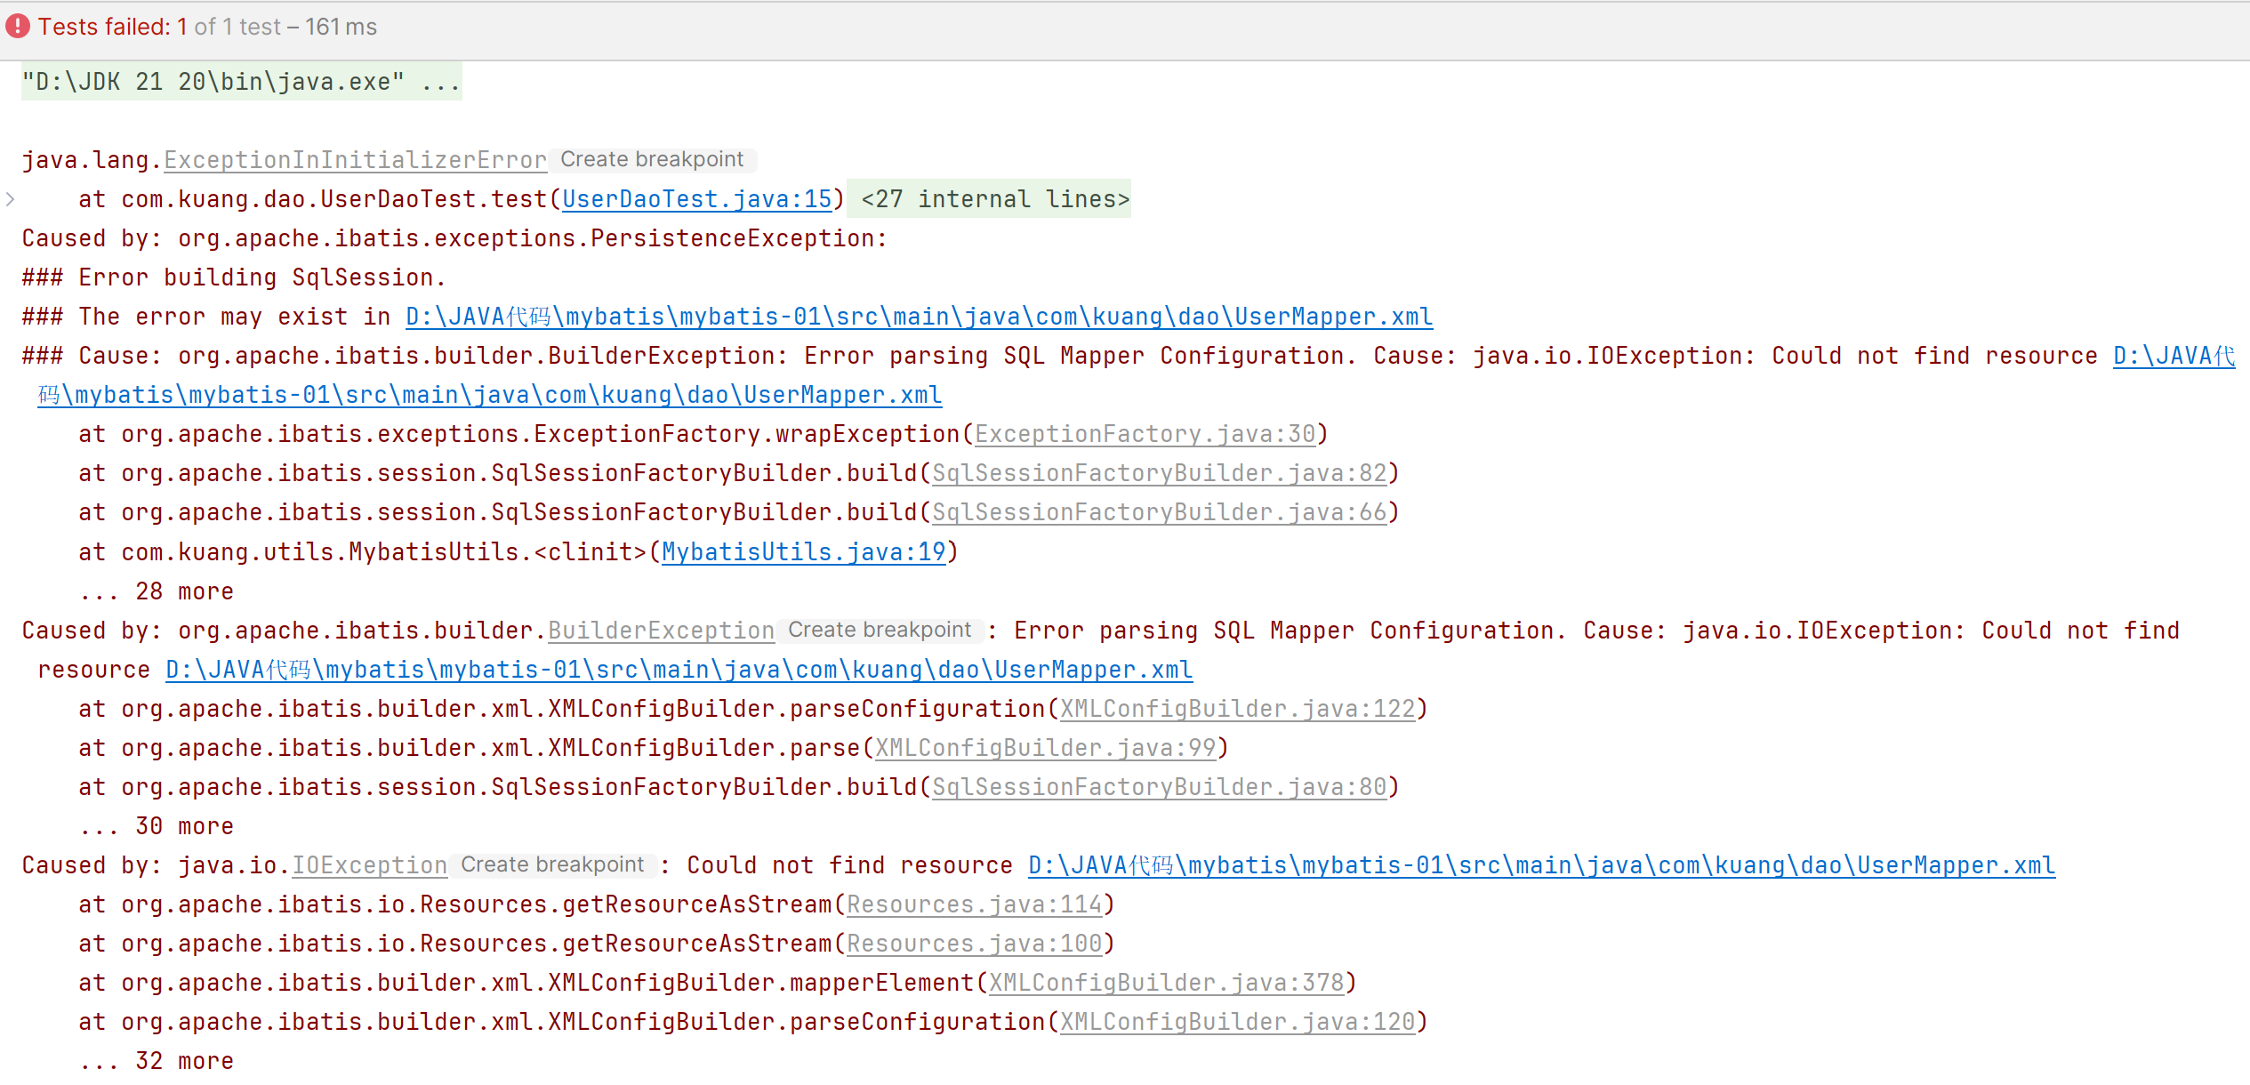This screenshot has height=1085, width=2250.
Task: Expand the folded stack trace arrow
Action: 11,199
